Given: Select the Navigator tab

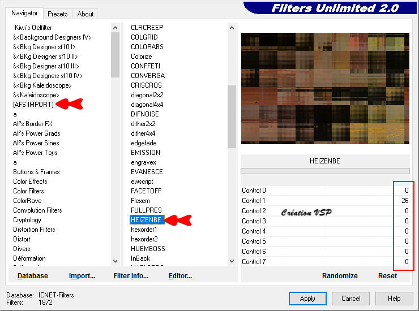Looking at the screenshot, I should [24, 13].
